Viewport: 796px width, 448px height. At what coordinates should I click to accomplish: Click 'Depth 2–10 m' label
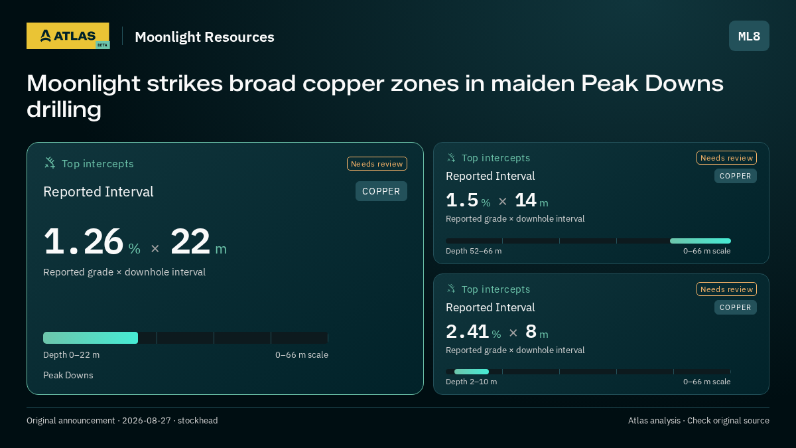471,382
